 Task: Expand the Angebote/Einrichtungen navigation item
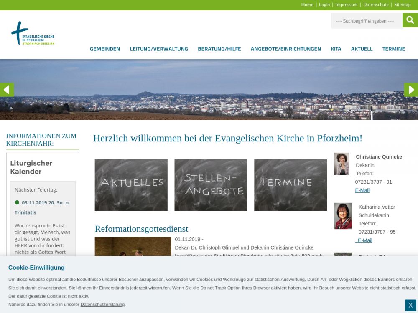pyautogui.click(x=286, y=49)
